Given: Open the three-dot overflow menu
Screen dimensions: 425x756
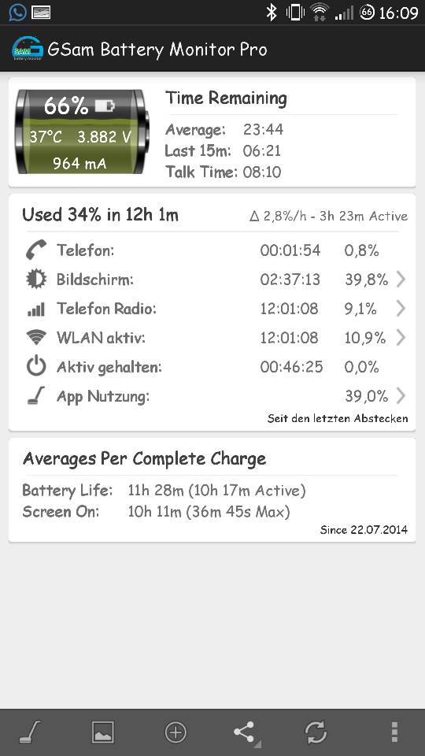Looking at the screenshot, I should (394, 732).
